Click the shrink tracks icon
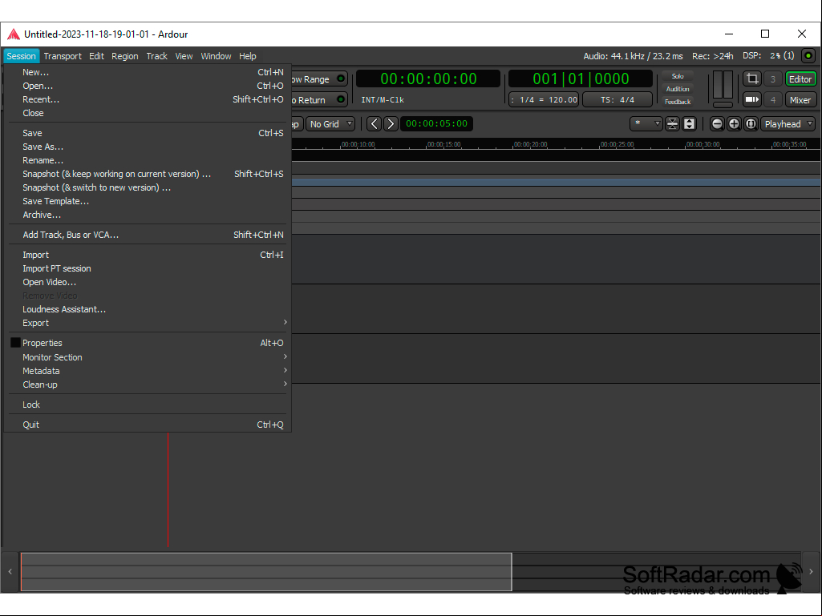The image size is (822, 616). (x=672, y=124)
